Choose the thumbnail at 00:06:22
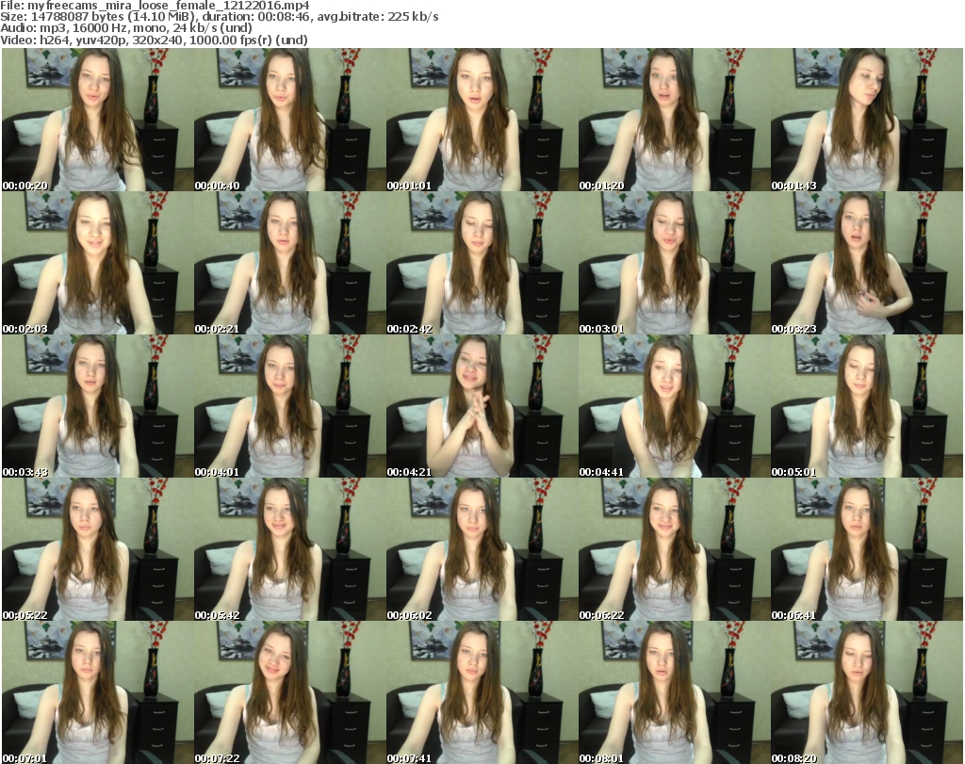 (x=674, y=550)
